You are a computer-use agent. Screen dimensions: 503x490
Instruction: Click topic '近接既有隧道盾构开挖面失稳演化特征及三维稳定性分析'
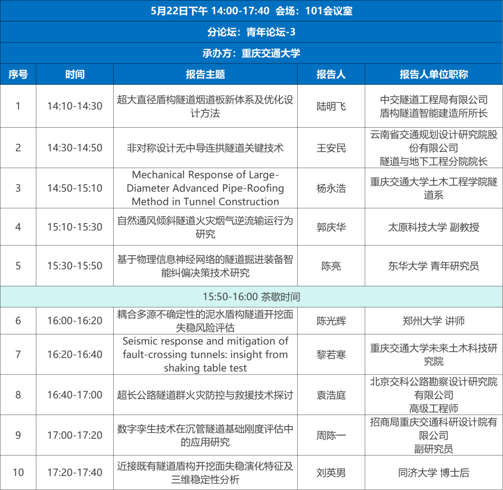(x=205, y=473)
